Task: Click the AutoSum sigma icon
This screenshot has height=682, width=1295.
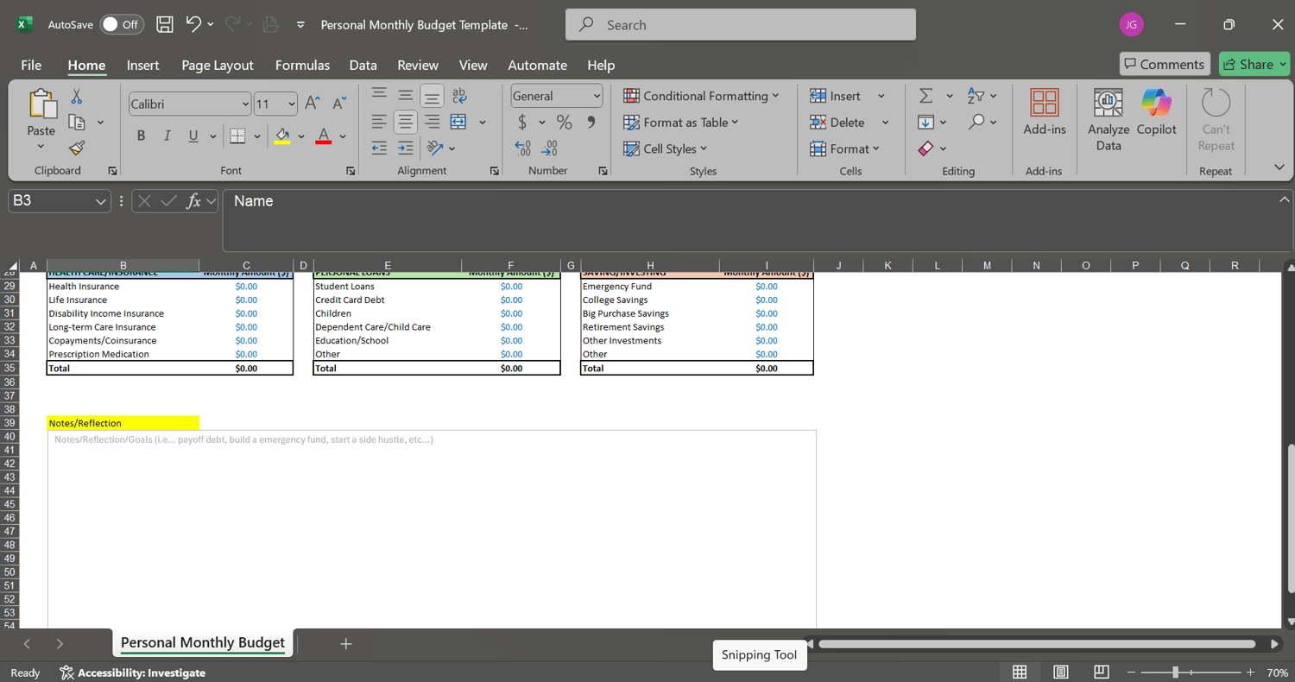Action: [x=925, y=96]
